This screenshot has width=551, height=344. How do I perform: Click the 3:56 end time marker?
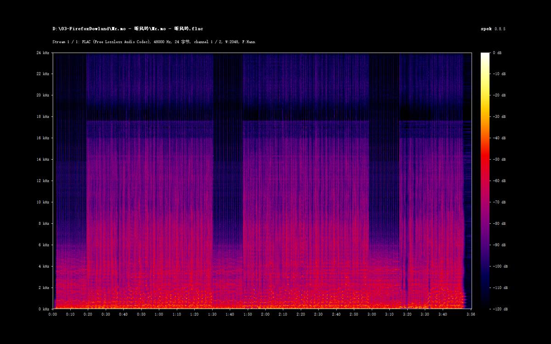pyautogui.click(x=471, y=315)
